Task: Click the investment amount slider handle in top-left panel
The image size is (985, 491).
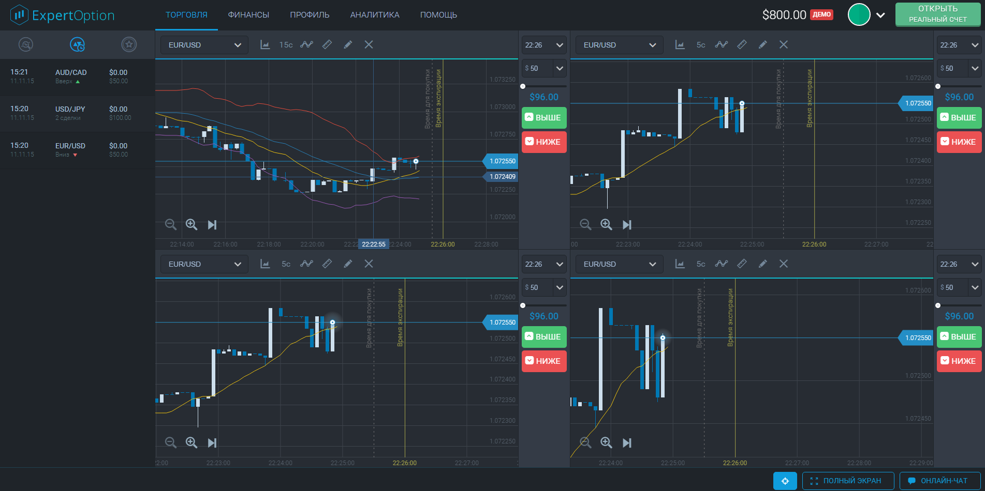Action: pos(523,86)
